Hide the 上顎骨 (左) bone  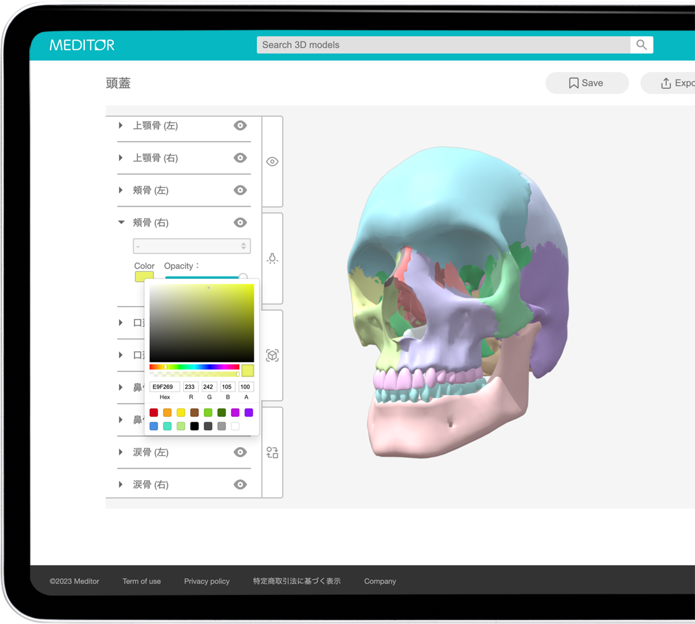pos(240,126)
